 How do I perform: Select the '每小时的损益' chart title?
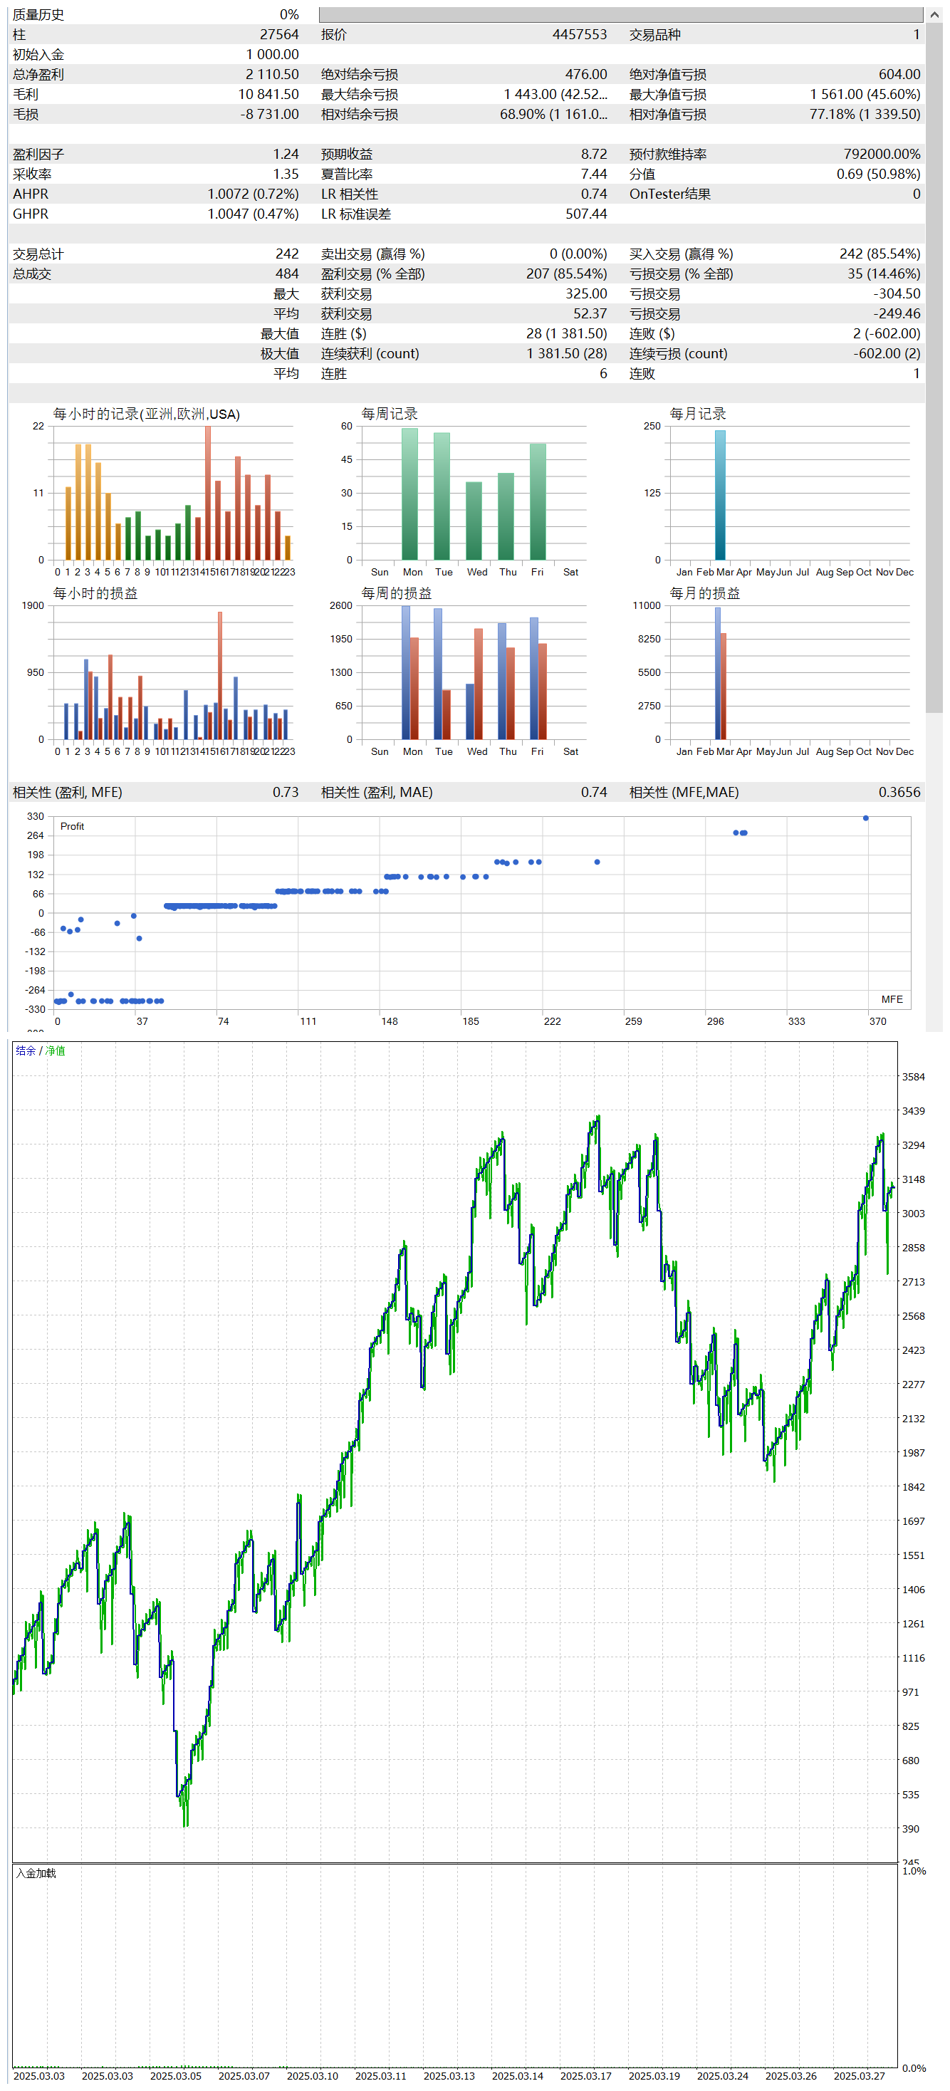pos(95,593)
